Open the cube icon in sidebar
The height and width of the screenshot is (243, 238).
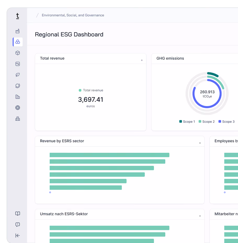click(x=18, y=53)
